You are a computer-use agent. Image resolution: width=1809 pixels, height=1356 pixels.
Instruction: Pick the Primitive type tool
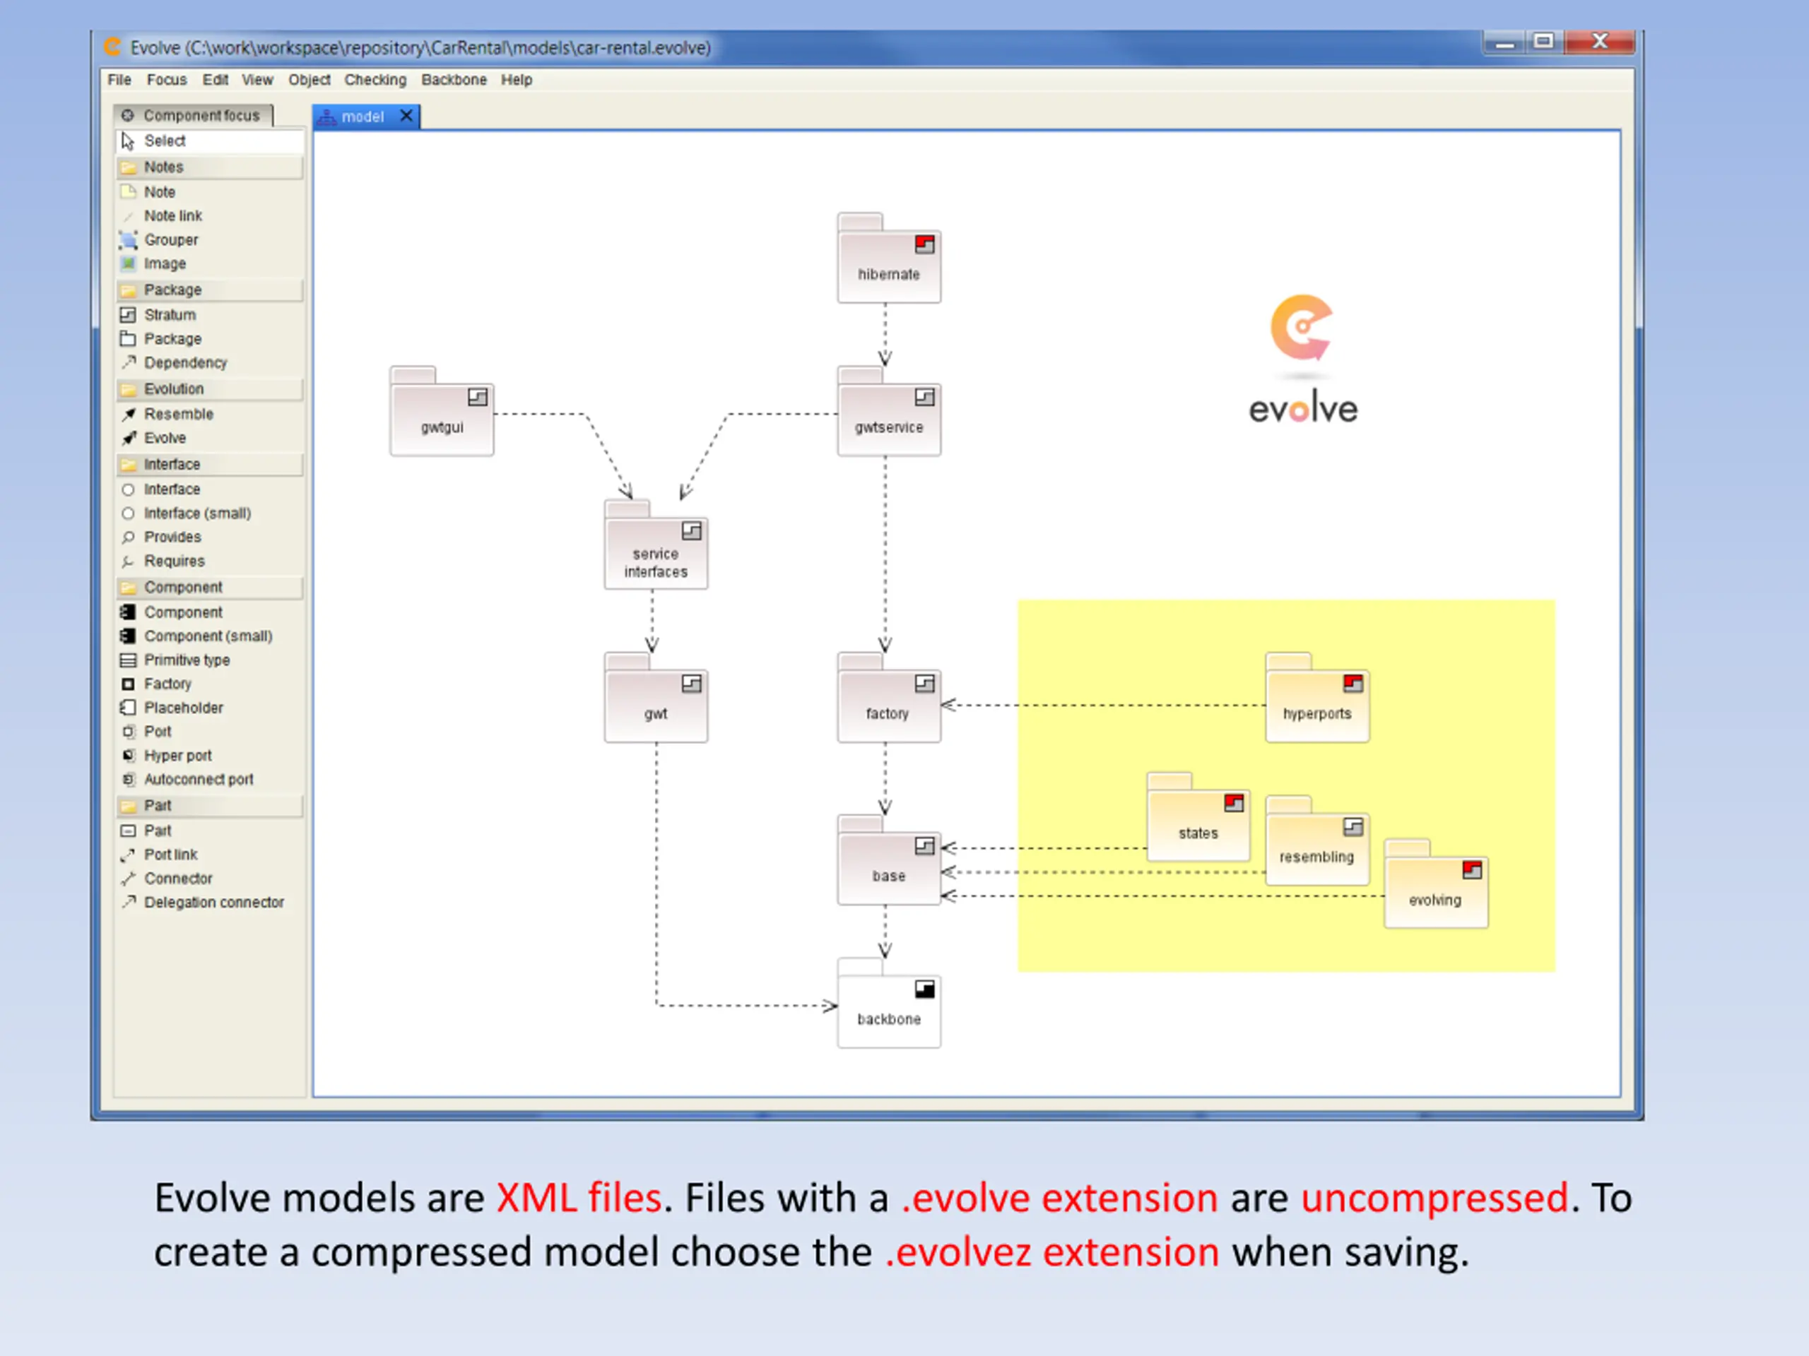[186, 660]
